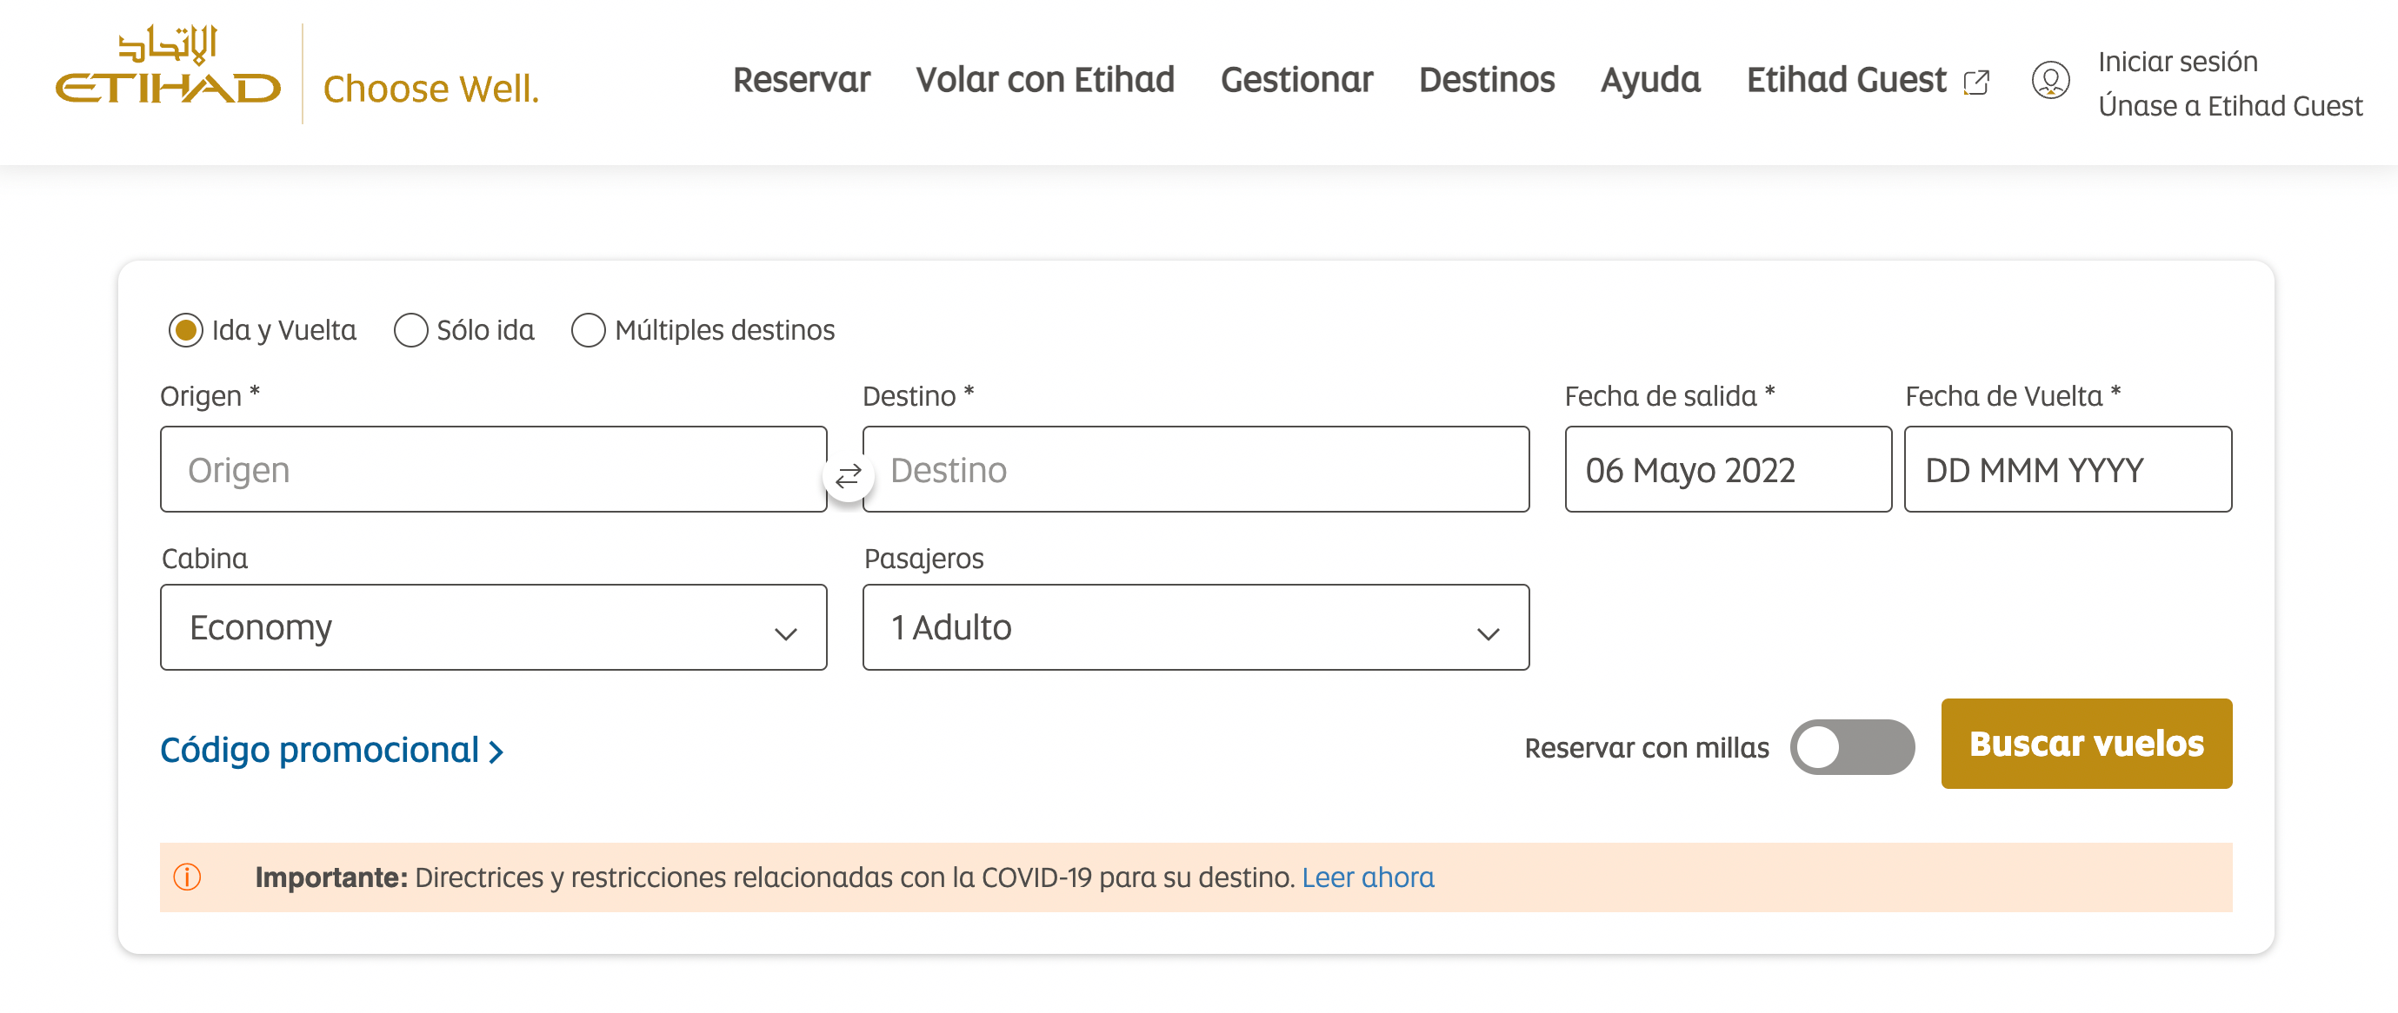Image resolution: width=2398 pixels, height=1013 pixels.
Task: Open the Gestionar menu
Action: pos(1296,80)
